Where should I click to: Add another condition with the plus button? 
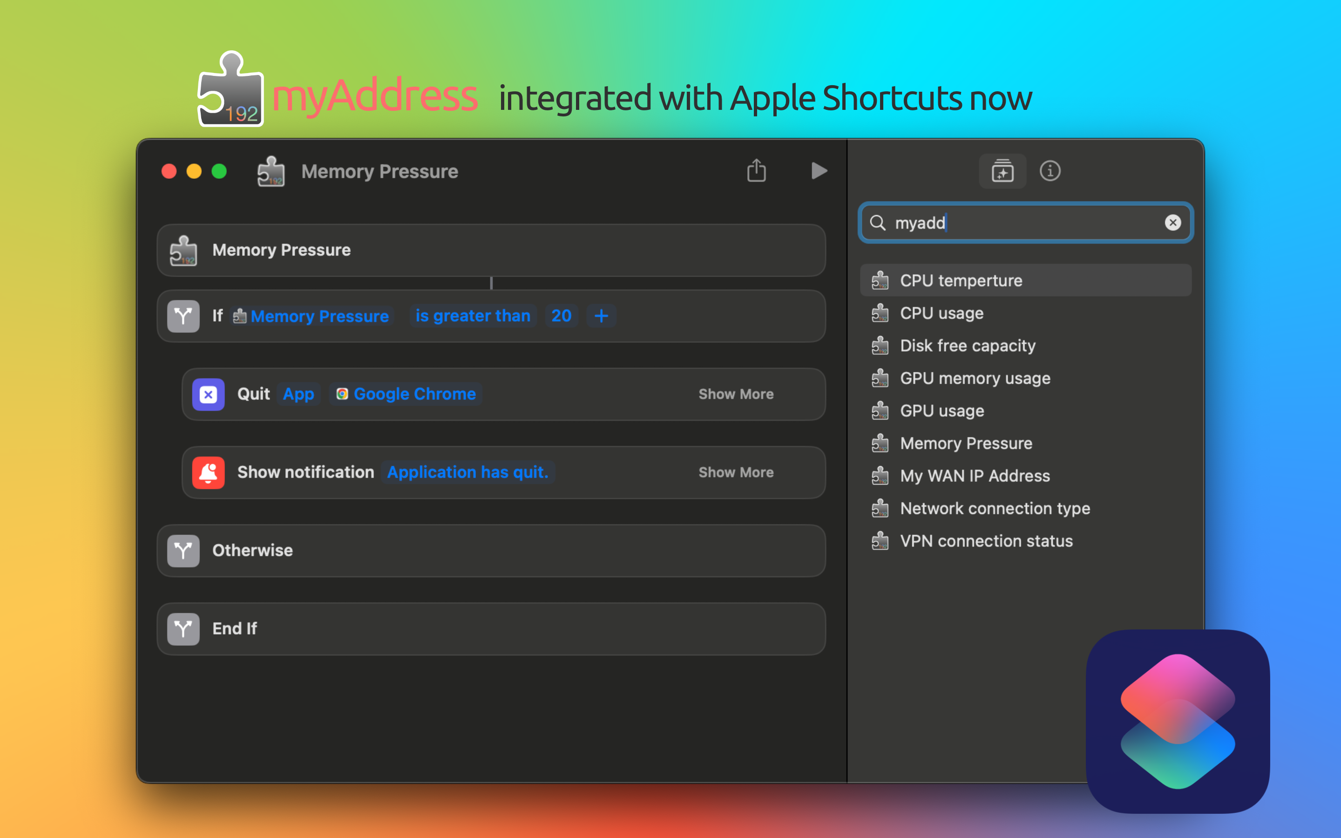coord(601,316)
